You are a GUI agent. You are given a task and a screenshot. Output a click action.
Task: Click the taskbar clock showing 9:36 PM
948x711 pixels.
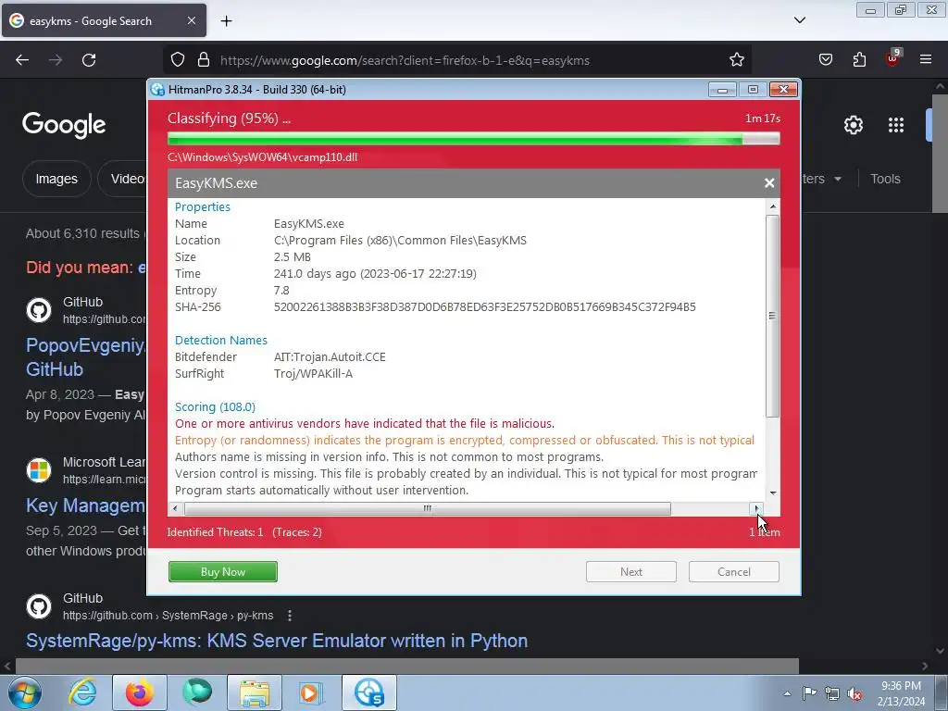901,693
